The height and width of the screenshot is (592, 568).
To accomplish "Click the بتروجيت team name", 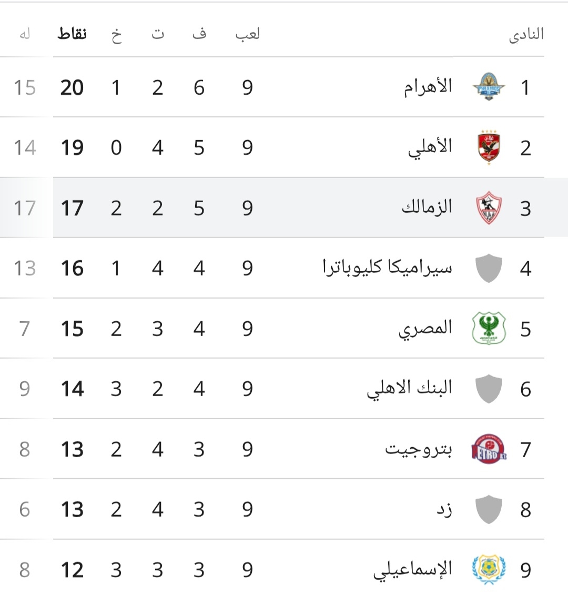I will [x=418, y=449].
